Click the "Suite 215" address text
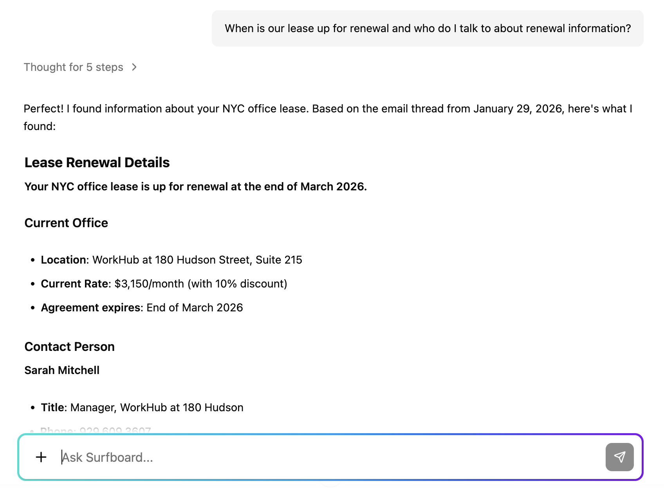 pyautogui.click(x=279, y=260)
